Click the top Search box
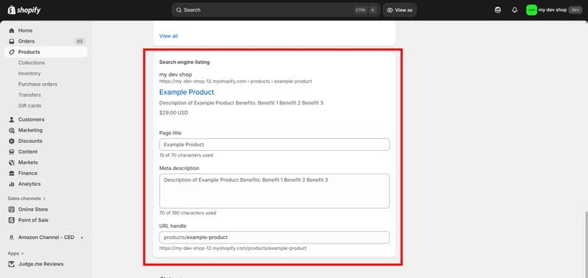This screenshot has height=278, width=588. 276,10
